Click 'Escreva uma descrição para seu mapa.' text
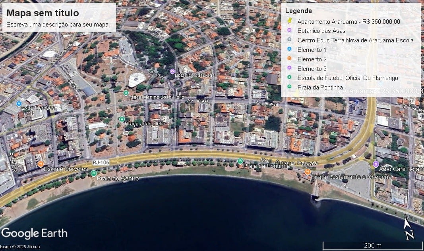 point(58,25)
